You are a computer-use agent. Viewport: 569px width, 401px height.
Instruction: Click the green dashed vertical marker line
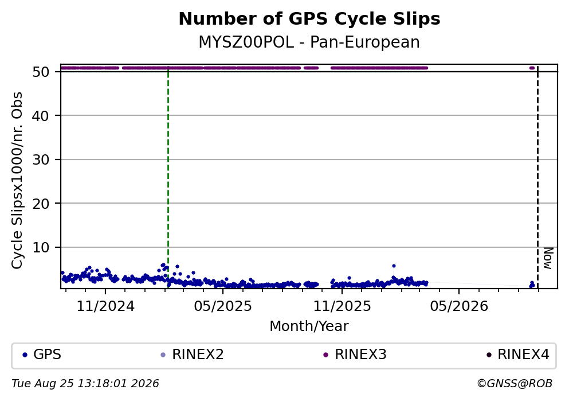pos(168,177)
